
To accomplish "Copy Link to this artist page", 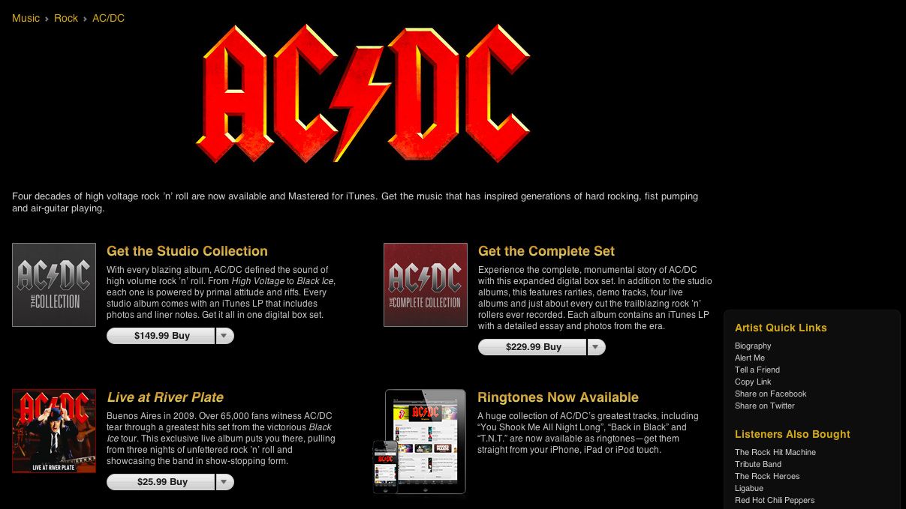I will [x=753, y=382].
